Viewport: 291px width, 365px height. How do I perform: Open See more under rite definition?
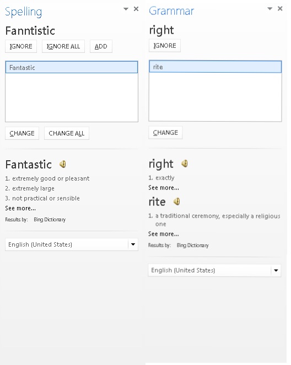pos(164,234)
